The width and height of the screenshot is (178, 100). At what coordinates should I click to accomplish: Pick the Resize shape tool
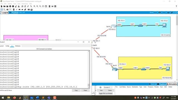click(10, 9)
